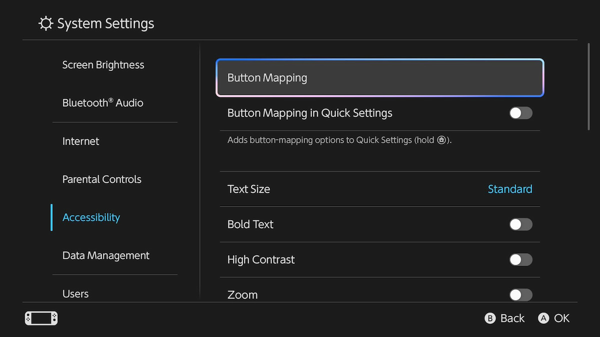The width and height of the screenshot is (600, 337).
Task: Enable the Bold Text toggle
Action: click(520, 224)
